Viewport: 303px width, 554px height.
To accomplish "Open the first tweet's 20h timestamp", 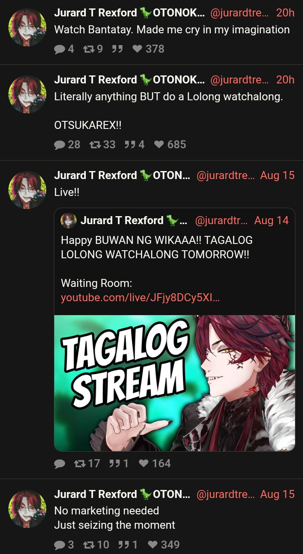I will pyautogui.click(x=285, y=13).
